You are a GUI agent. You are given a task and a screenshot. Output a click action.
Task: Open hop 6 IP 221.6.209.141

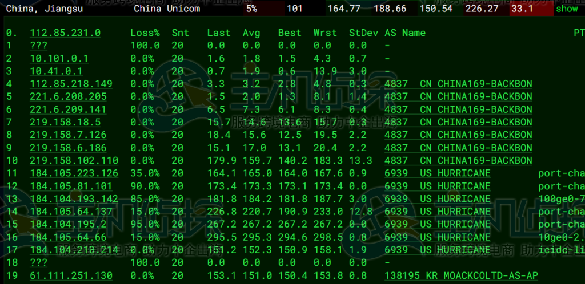[x=69, y=110]
